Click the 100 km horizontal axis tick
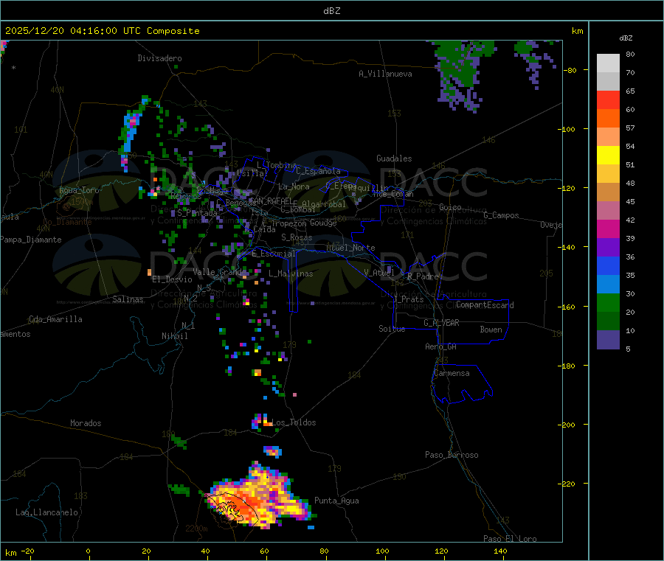 [382, 551]
